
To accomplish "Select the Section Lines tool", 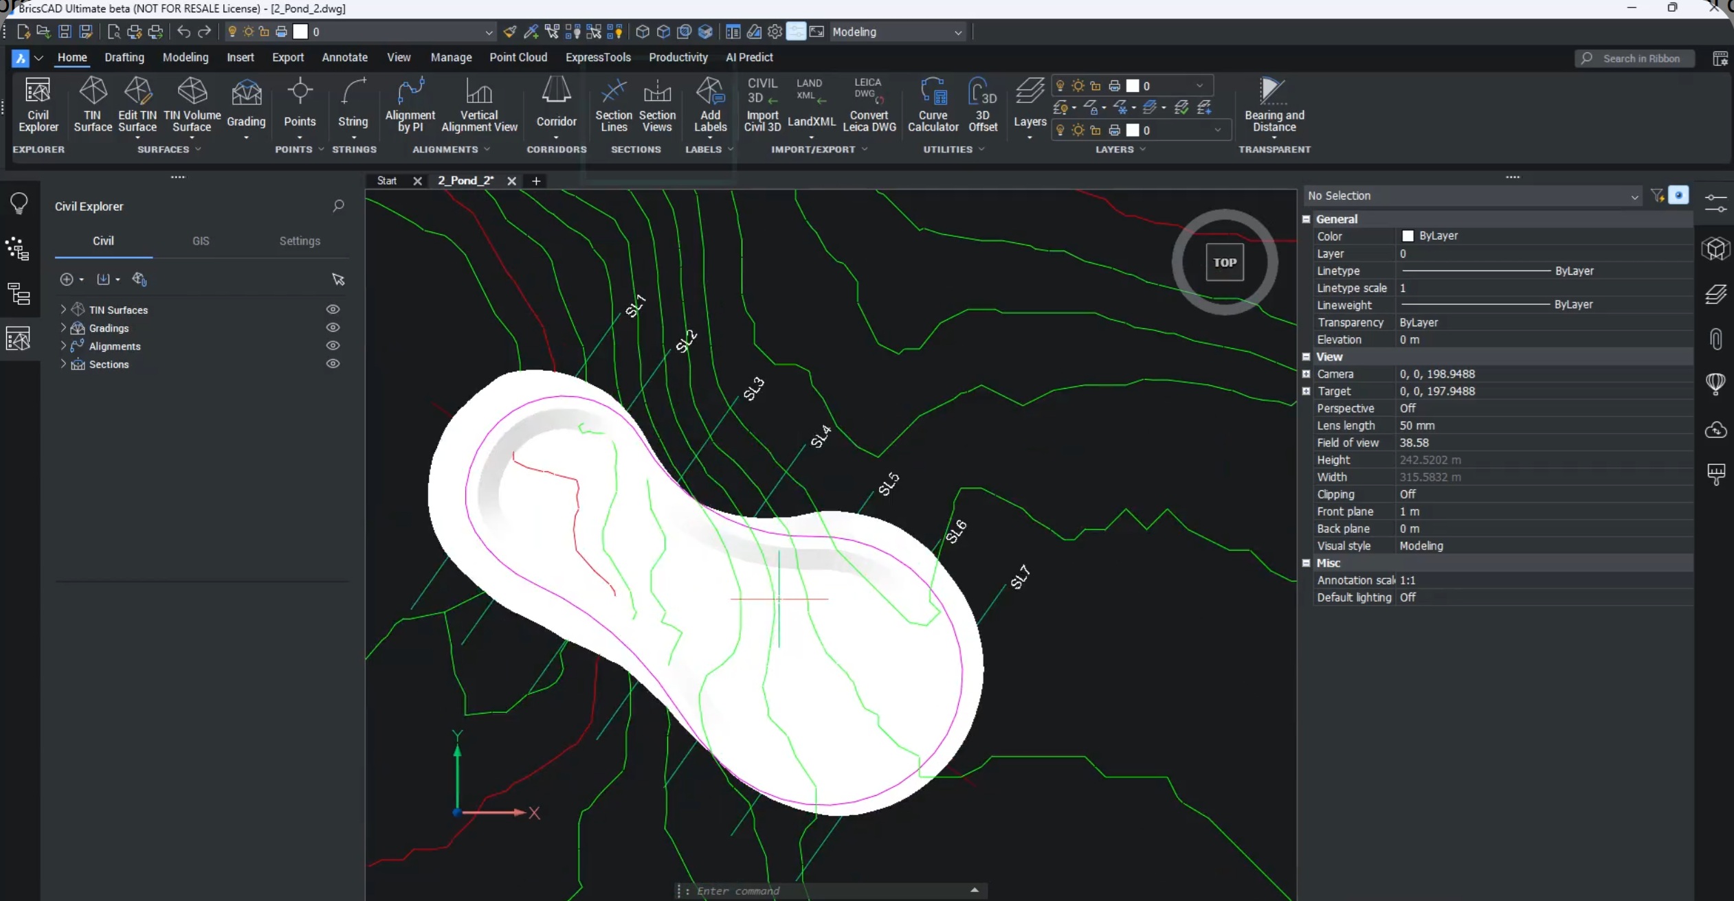I will point(613,103).
